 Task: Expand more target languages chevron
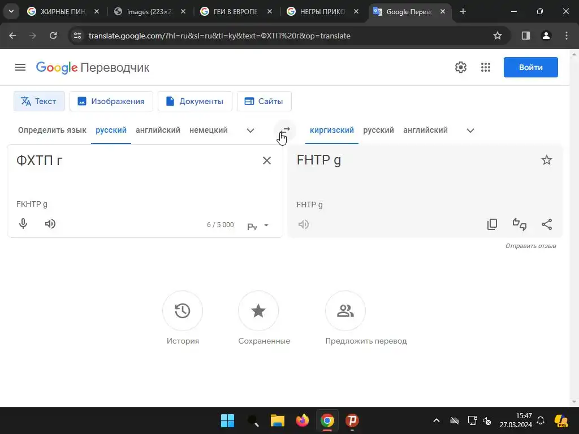(470, 131)
